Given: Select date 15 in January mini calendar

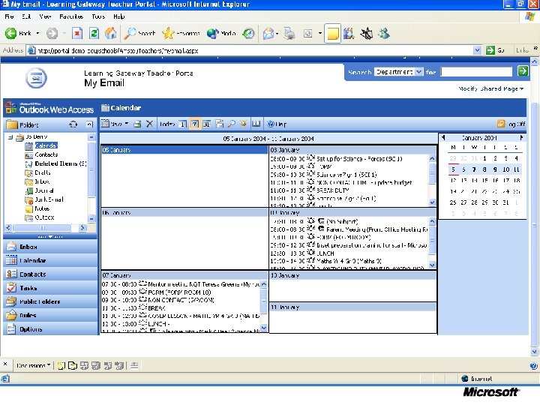Looking at the screenshot, I should pyautogui.click(x=484, y=180).
